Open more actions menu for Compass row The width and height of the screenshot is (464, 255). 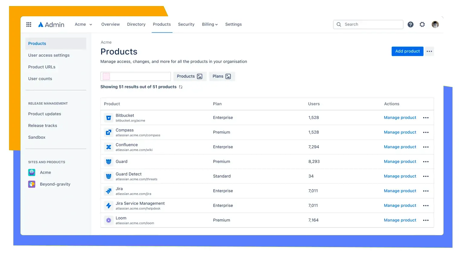[426, 132]
